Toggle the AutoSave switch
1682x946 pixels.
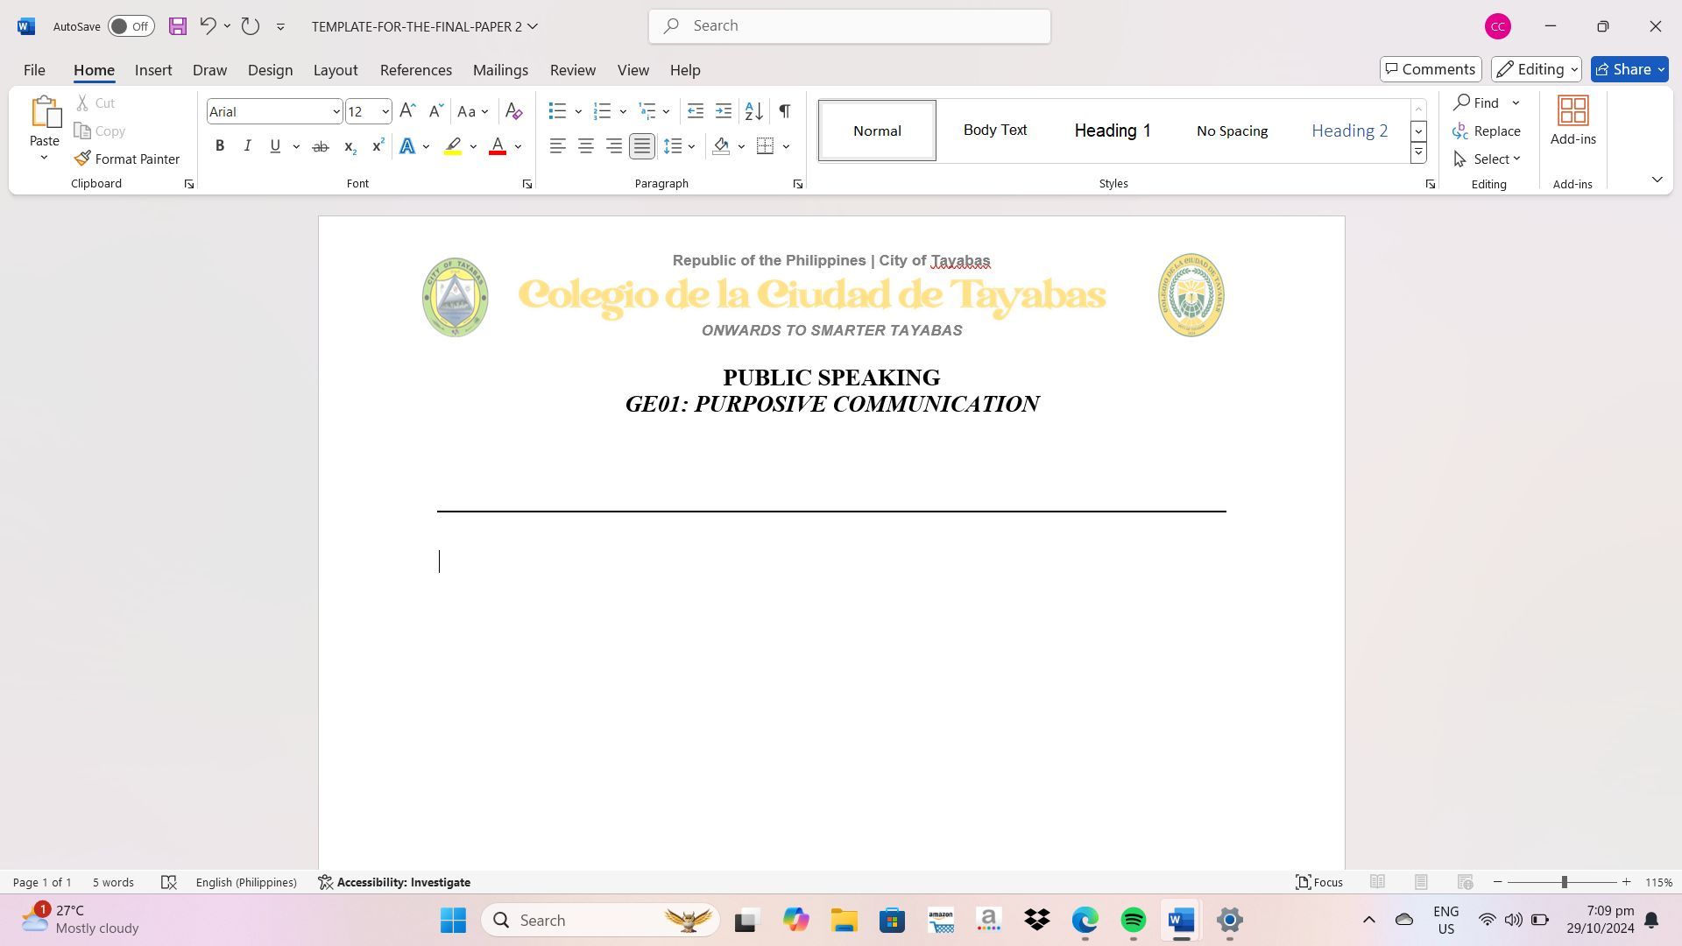pyautogui.click(x=131, y=26)
